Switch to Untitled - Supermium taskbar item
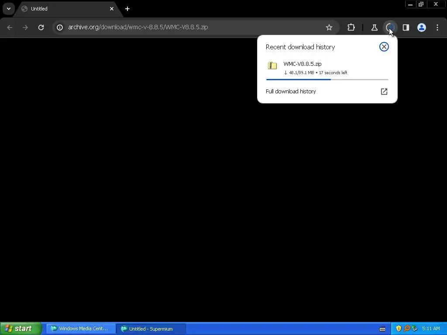447x335 pixels. pos(151,329)
